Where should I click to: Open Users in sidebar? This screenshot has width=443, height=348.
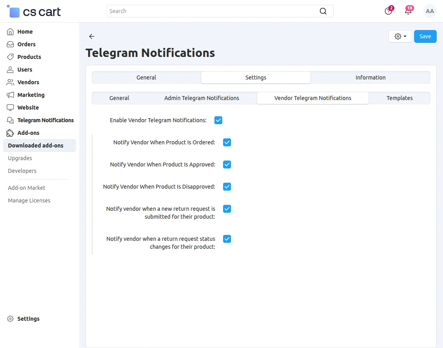(25, 70)
